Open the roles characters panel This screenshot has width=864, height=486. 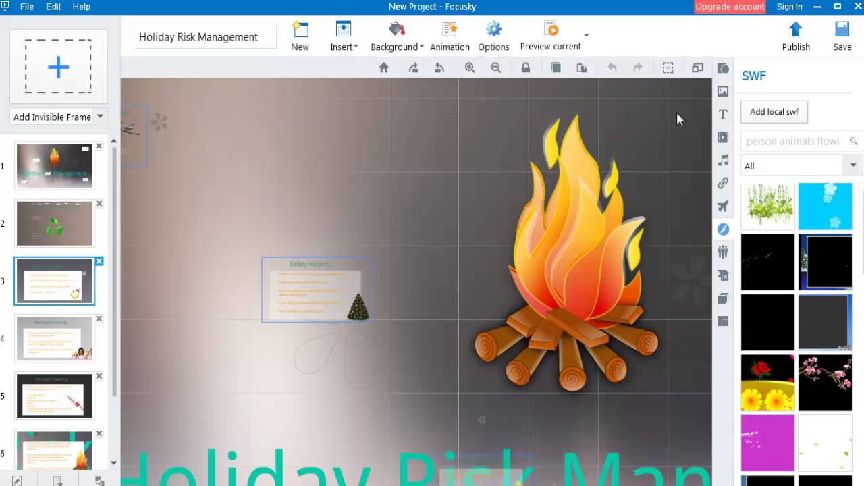point(723,252)
